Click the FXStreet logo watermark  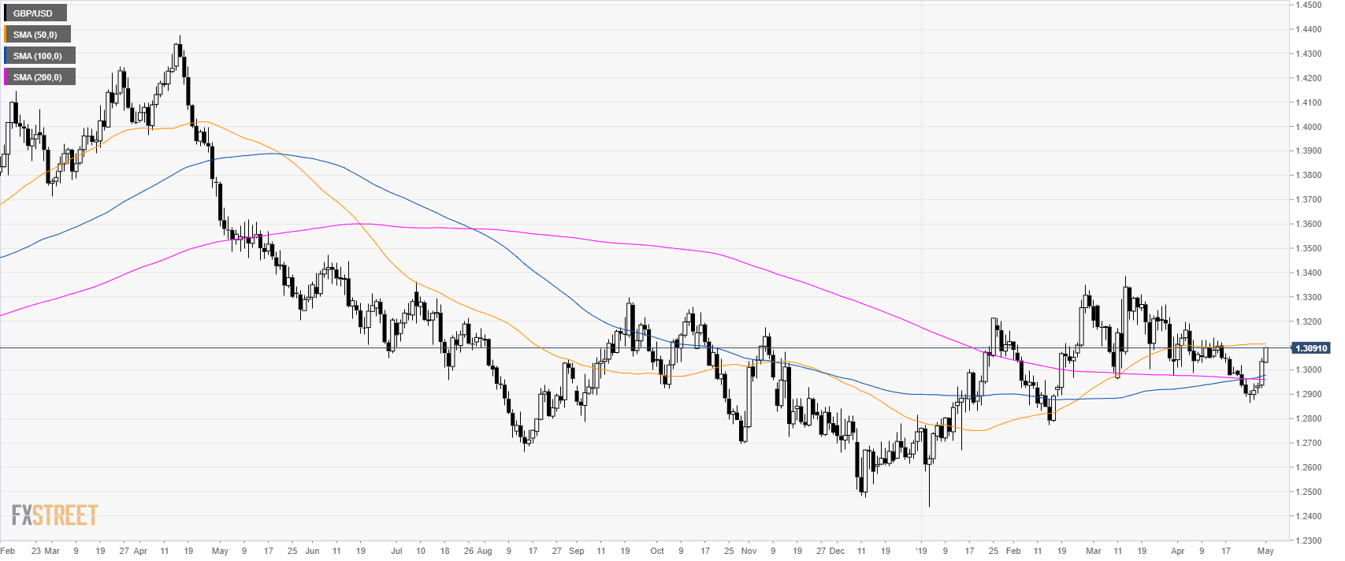point(54,515)
